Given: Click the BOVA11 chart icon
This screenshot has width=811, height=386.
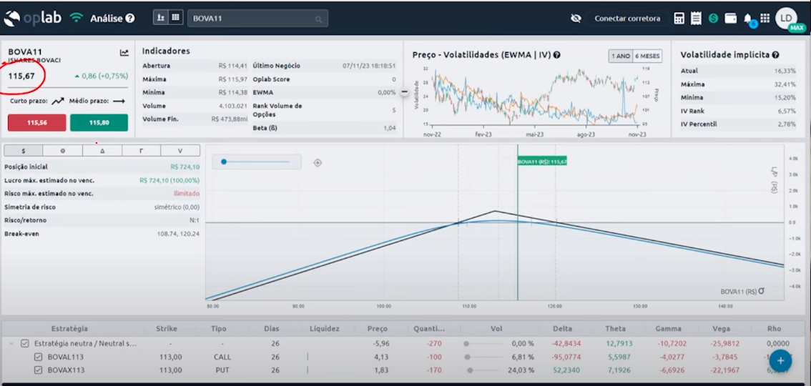Looking at the screenshot, I should click(124, 53).
